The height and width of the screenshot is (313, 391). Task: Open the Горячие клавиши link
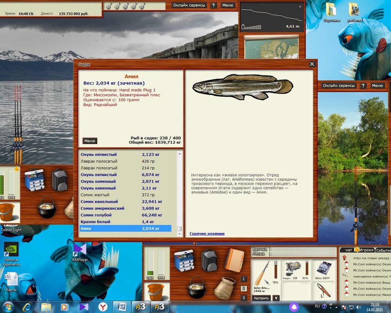(x=207, y=234)
